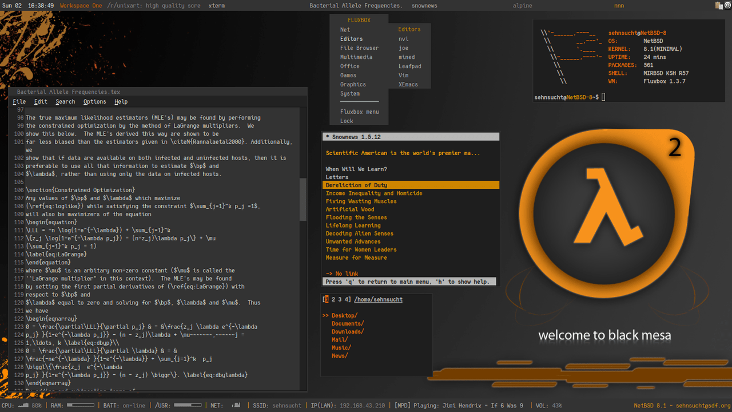The width and height of the screenshot is (732, 412).
Task: Click the MPD now-playing Jimi Hendrix text
Action: pos(459,406)
